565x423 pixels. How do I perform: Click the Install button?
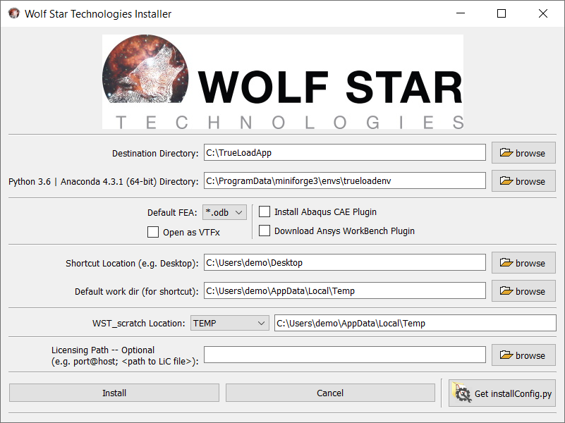pos(114,393)
